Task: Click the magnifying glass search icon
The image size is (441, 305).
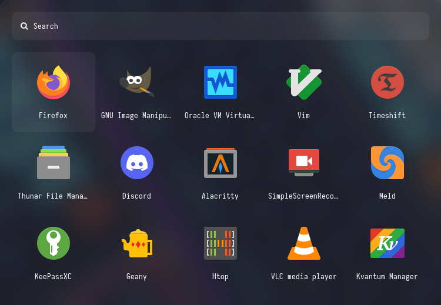Action: (24, 26)
